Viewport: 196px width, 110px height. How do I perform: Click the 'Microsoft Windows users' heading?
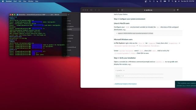click(x=123, y=39)
